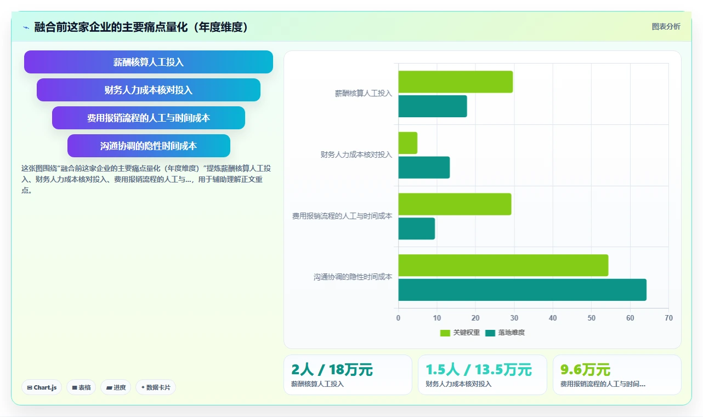Click 落地难度 bar for 费用报销流程
703x417 pixels.
coord(417,229)
